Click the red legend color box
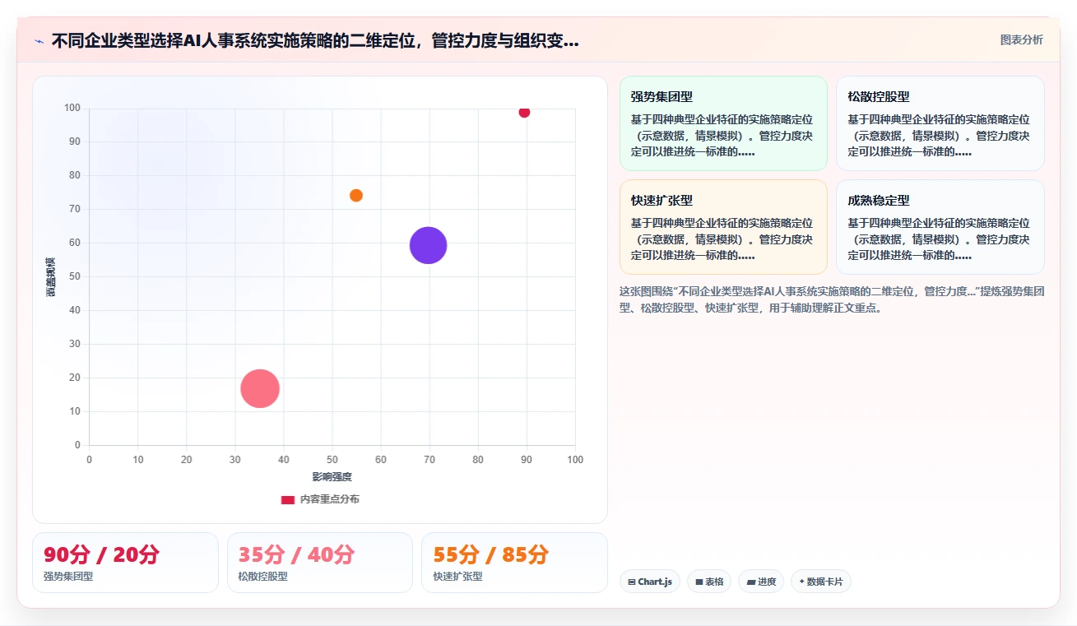 click(x=288, y=499)
